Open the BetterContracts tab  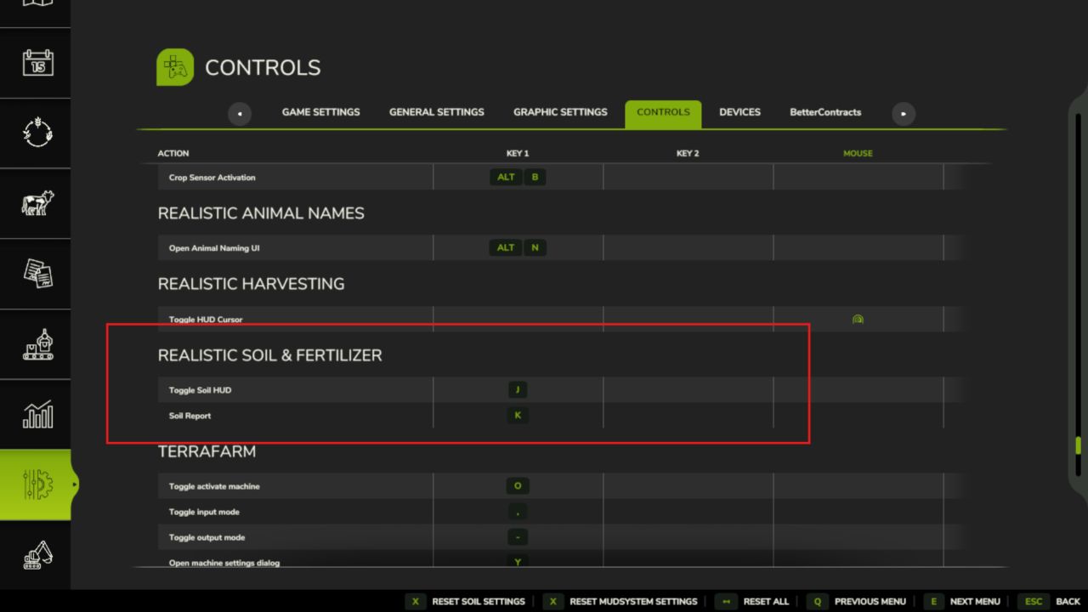pos(825,112)
